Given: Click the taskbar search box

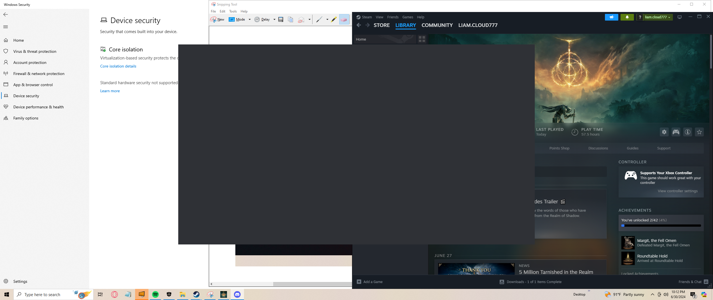Looking at the screenshot, I should (53, 294).
